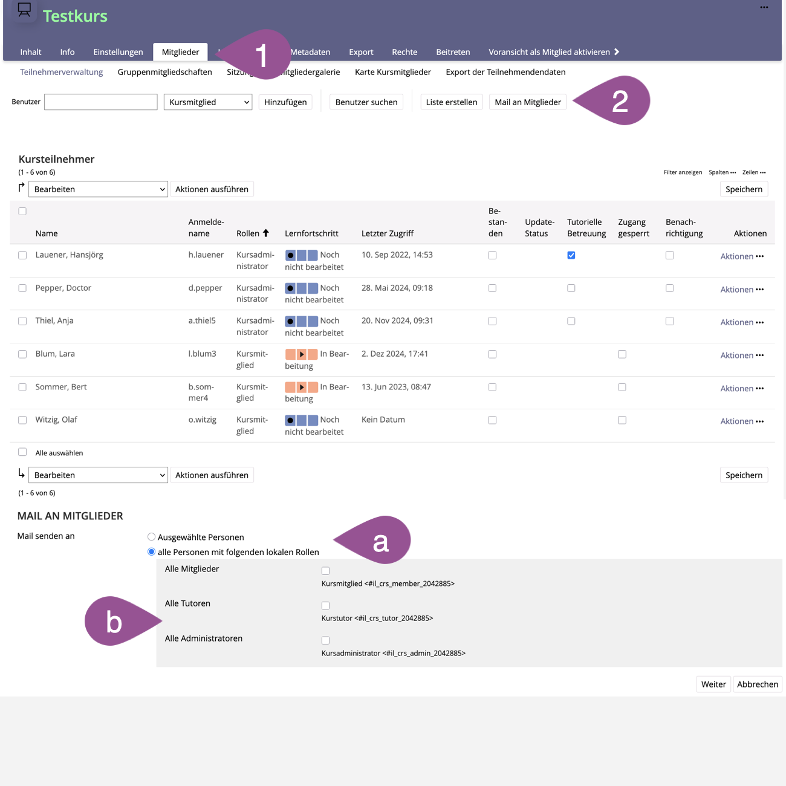Tick the 'Alle auswählen' checkbox
This screenshot has height=786, width=786.
click(22, 452)
